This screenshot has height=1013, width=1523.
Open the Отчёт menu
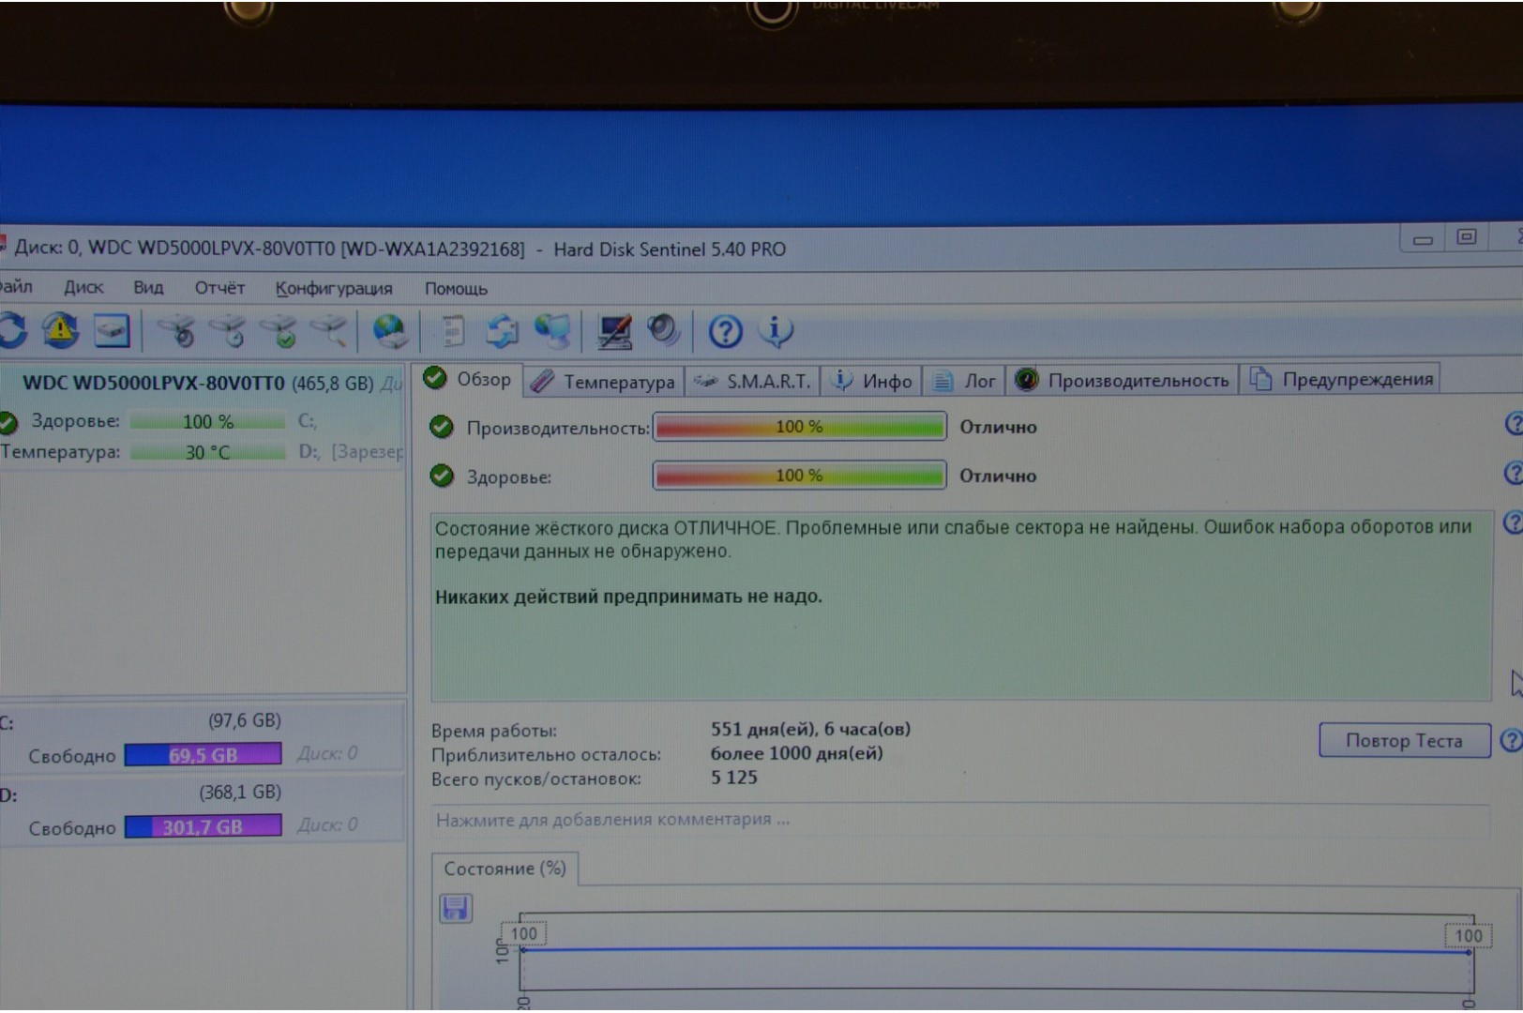tap(219, 288)
